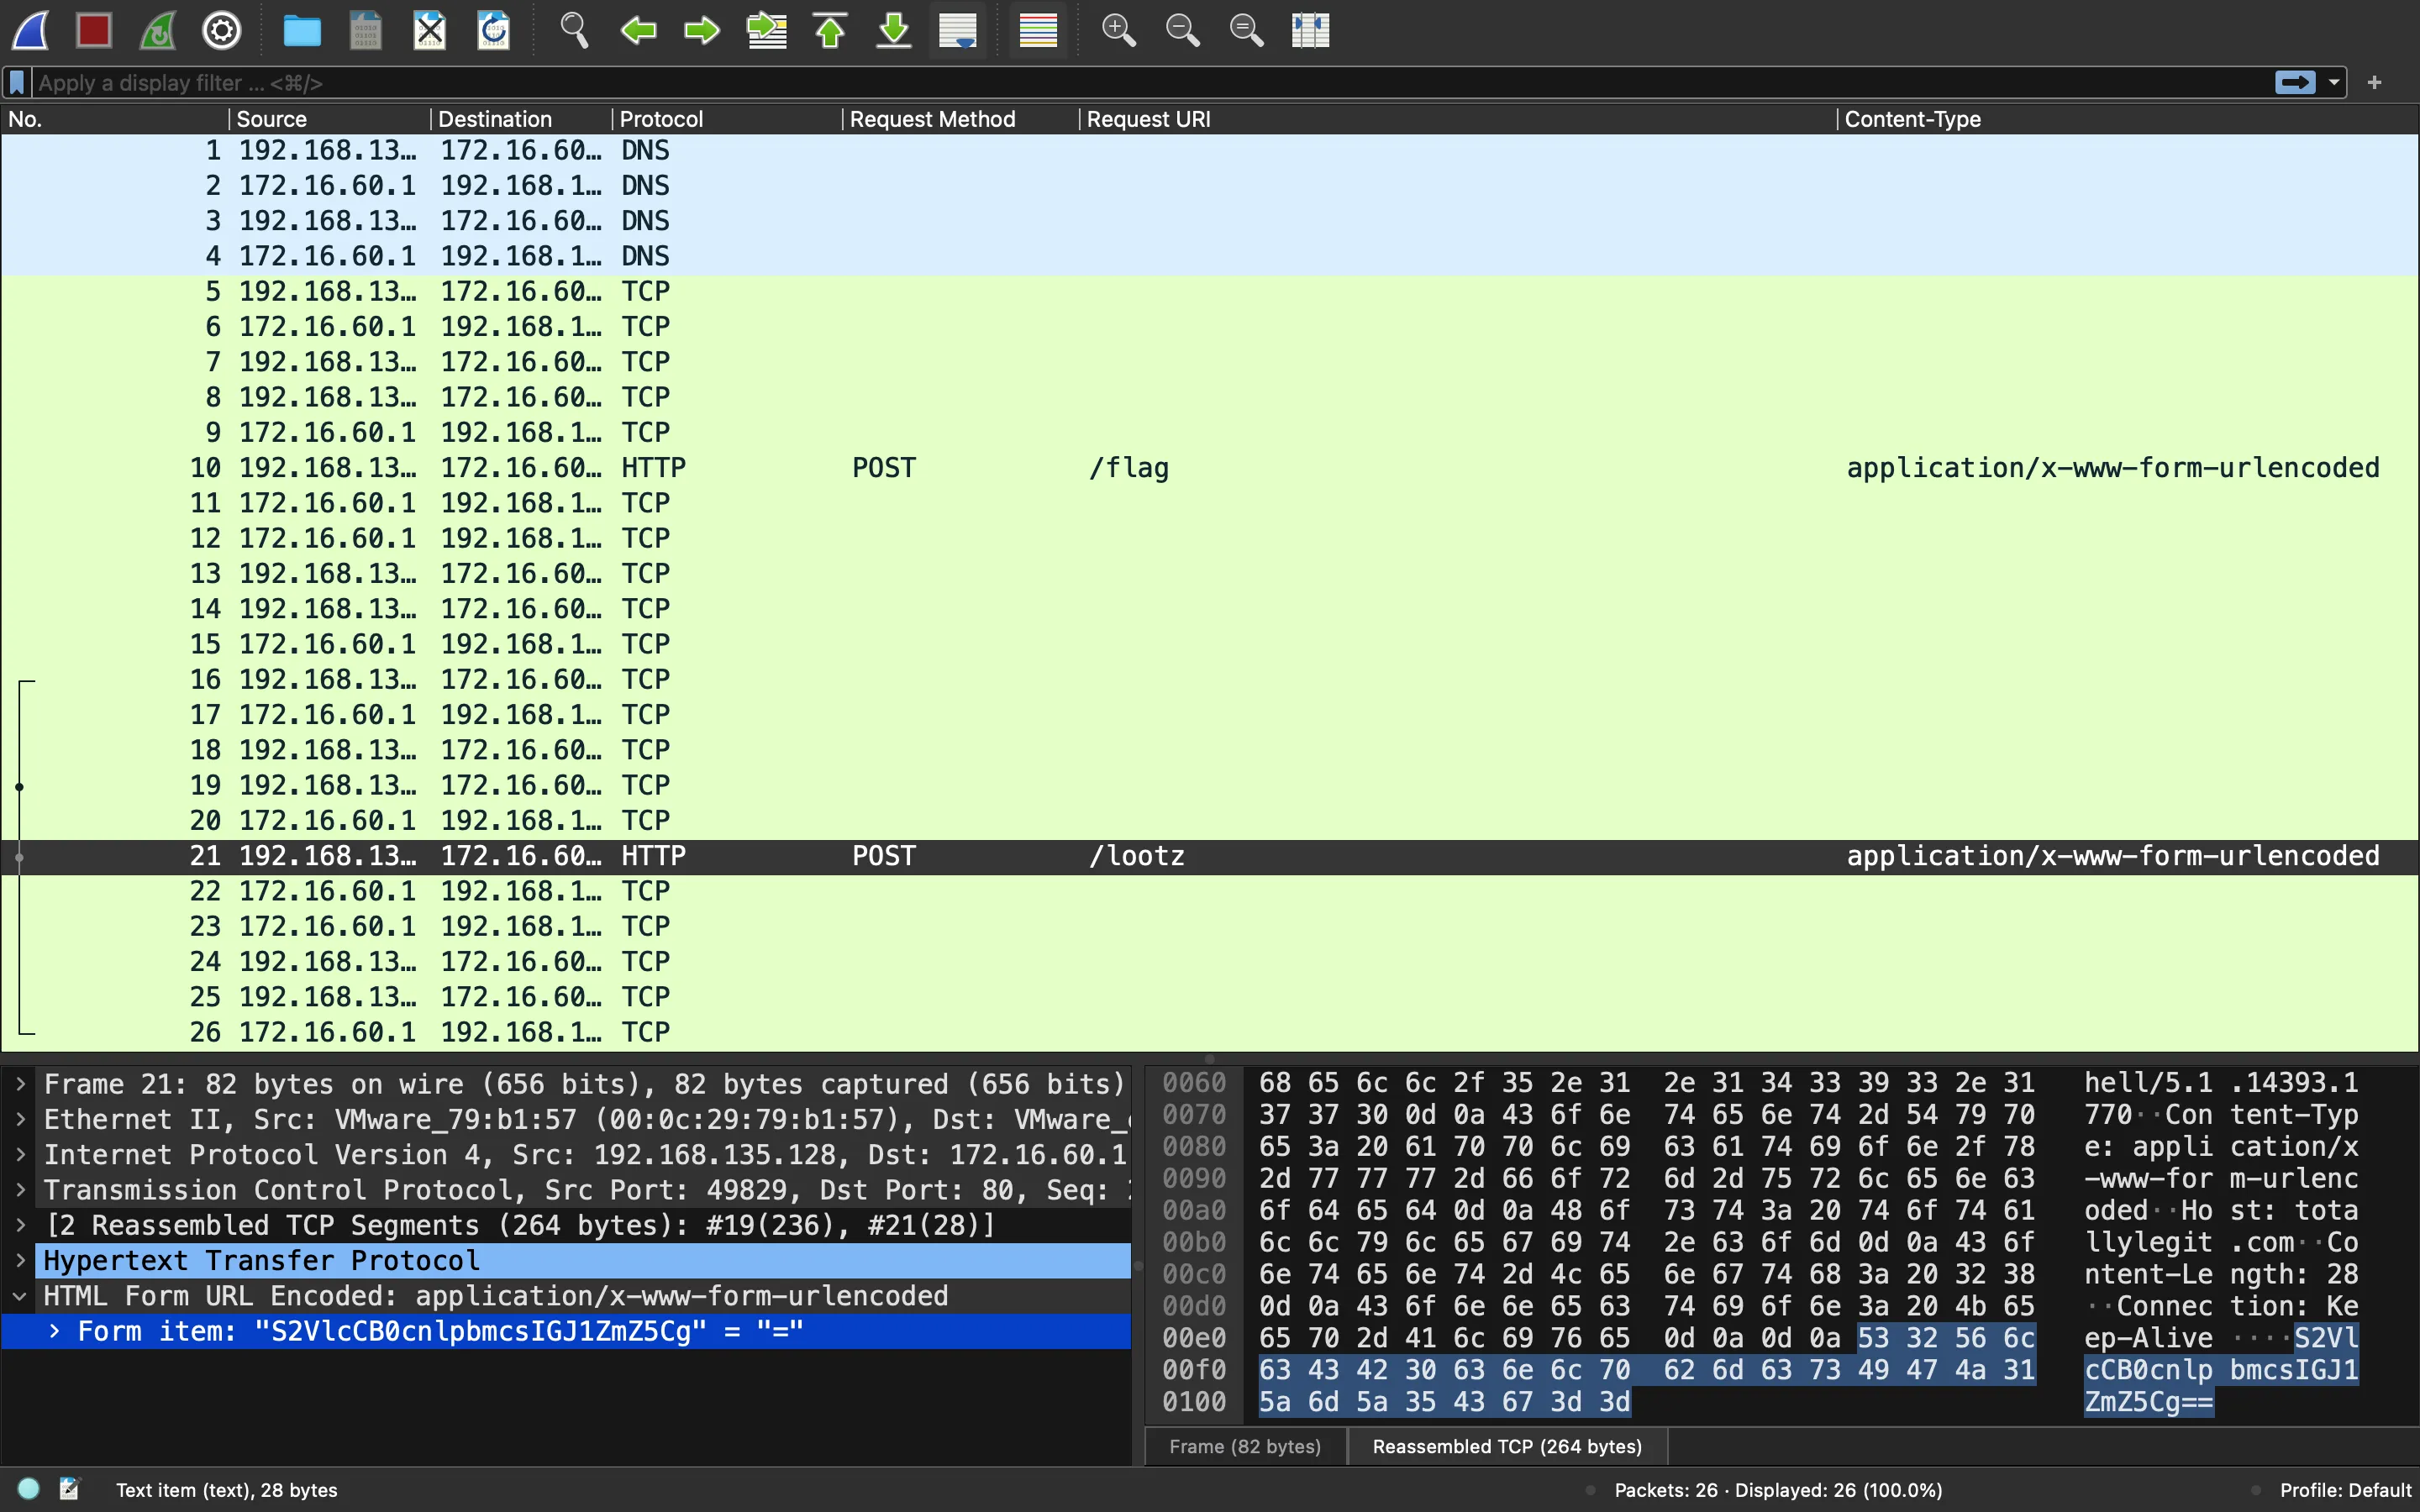Click Profile: Default in status bar
2420x1512 pixels.
pyautogui.click(x=2345, y=1490)
